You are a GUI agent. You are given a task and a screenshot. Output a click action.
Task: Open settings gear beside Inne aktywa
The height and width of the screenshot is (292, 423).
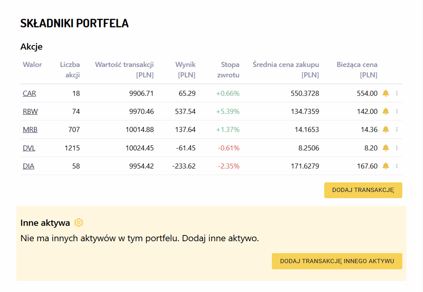pyautogui.click(x=79, y=223)
